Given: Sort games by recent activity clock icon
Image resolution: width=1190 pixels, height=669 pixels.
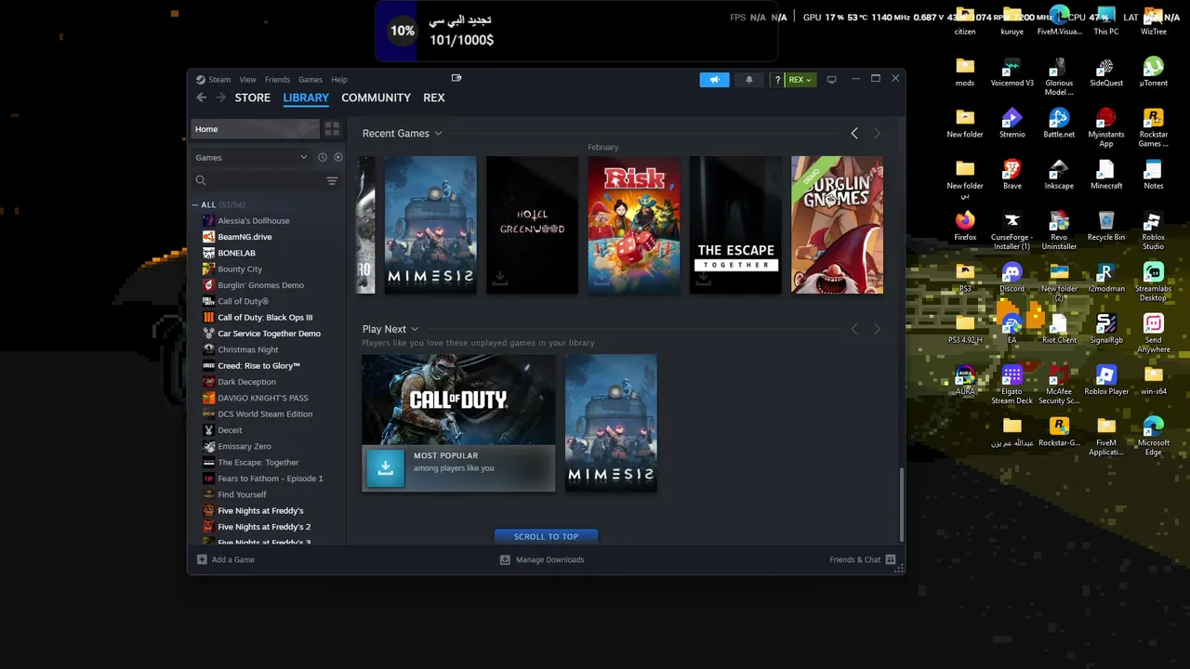Looking at the screenshot, I should tap(323, 157).
